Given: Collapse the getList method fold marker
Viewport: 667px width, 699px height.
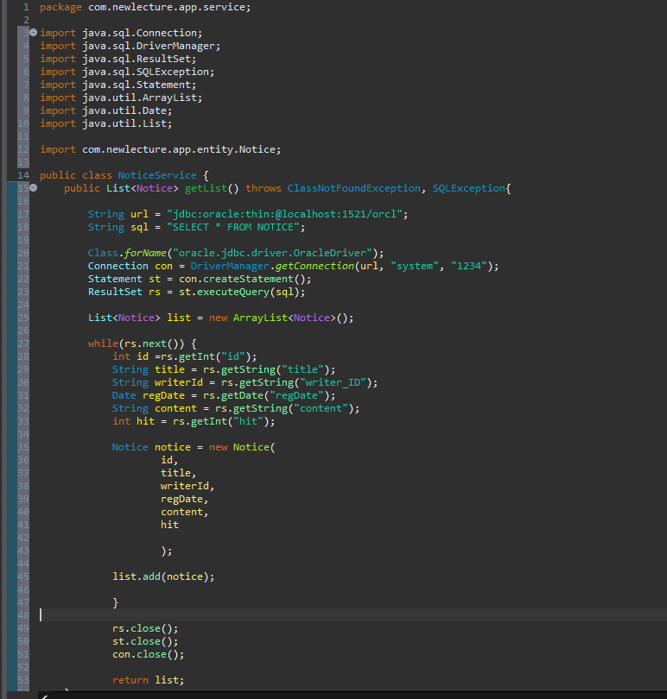Looking at the screenshot, I should [33, 188].
